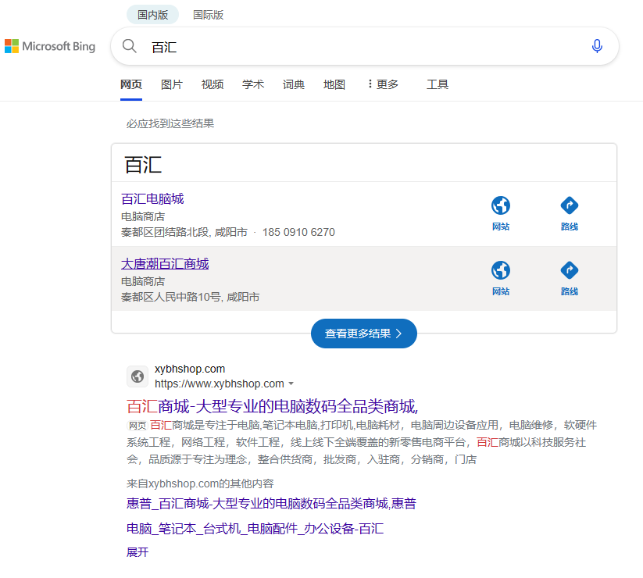
Task: Switch to the 视频 tab
Action: (x=212, y=84)
